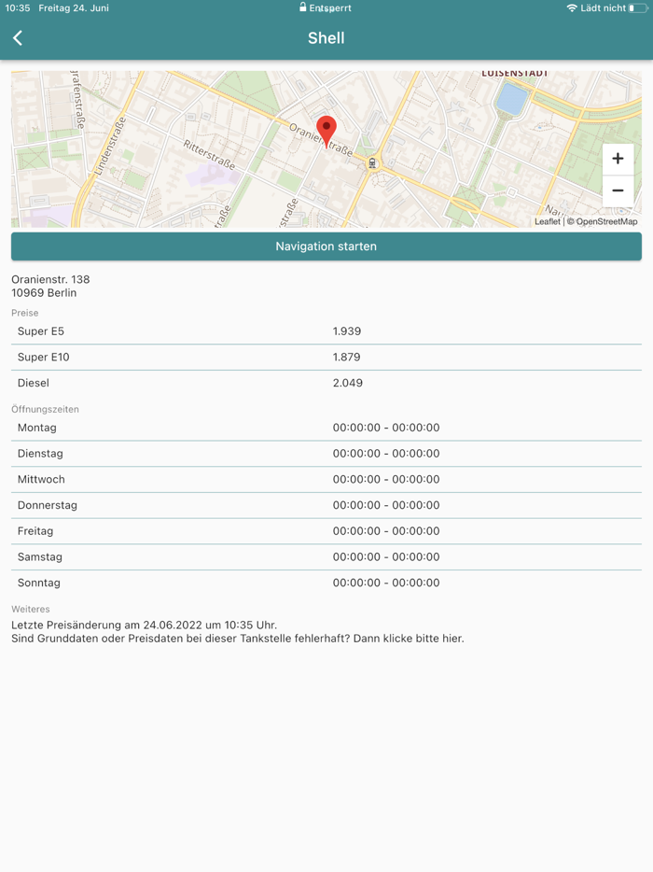653x872 pixels.
Task: Select the price 1.879
Action: (347, 357)
